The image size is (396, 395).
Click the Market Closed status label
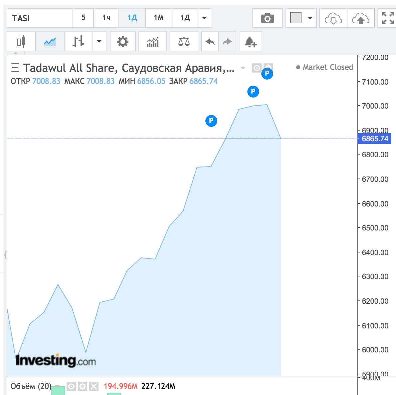(x=324, y=67)
